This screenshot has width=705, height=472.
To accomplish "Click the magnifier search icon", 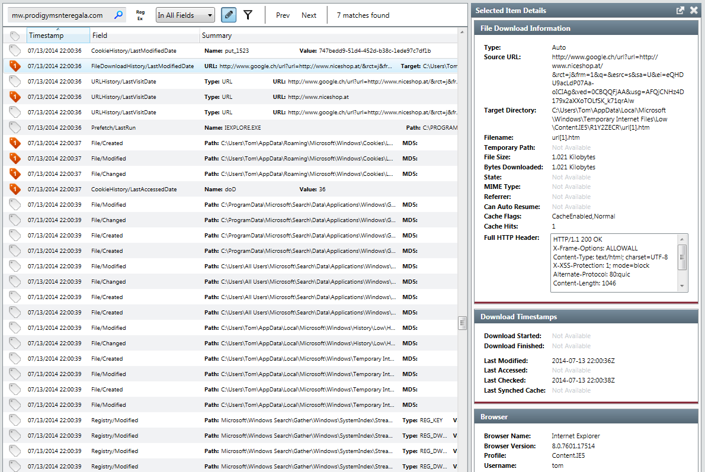I will click(118, 15).
